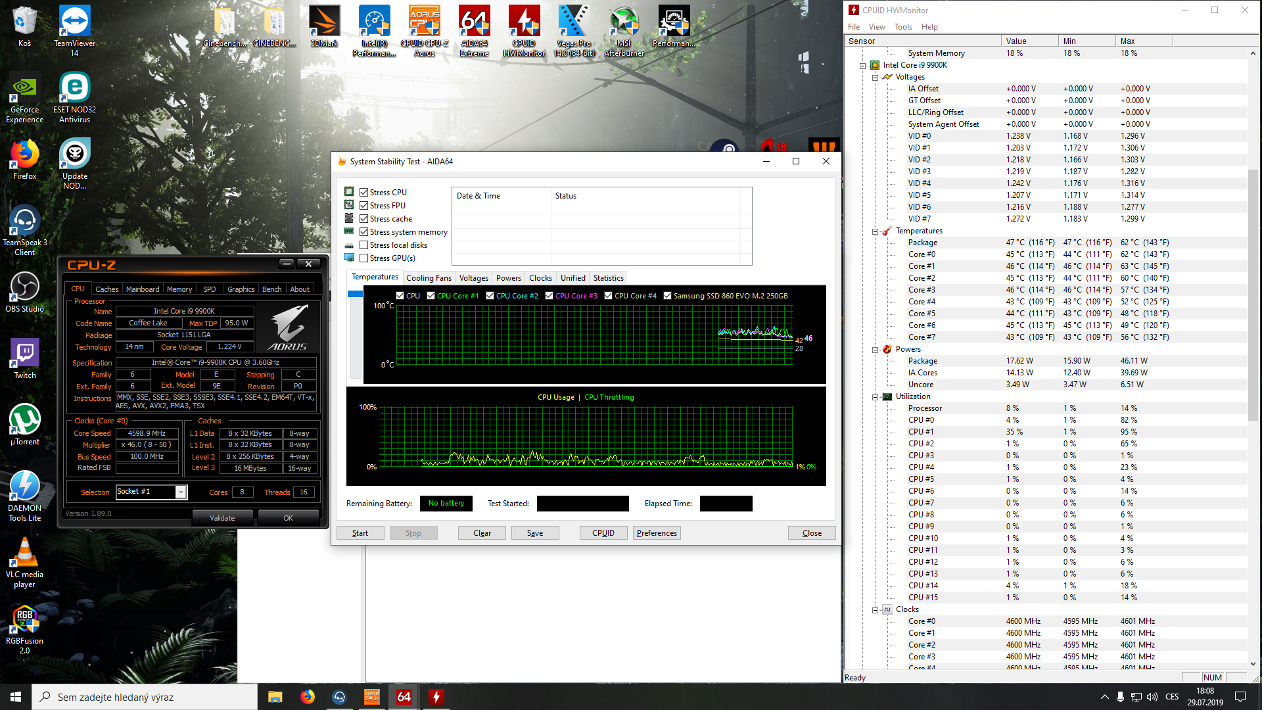Click the AIDA64 icon in the taskbar

404,697
